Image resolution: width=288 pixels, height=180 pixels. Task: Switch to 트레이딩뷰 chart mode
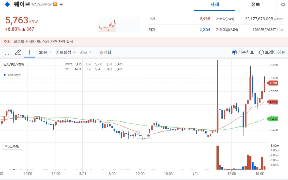click(x=261, y=52)
